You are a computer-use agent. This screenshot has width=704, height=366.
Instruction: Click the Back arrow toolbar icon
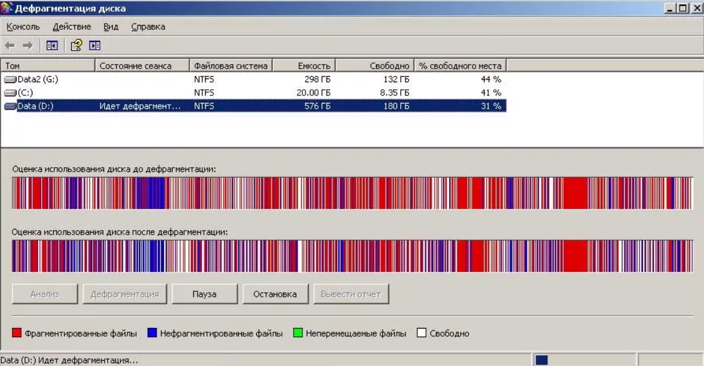pos(9,46)
